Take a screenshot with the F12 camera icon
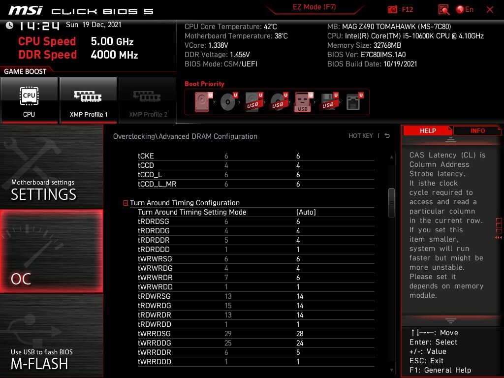The width and height of the screenshot is (504, 378). [392, 9]
